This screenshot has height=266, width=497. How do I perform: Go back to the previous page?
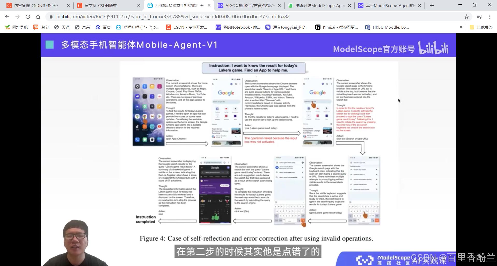pos(7,17)
